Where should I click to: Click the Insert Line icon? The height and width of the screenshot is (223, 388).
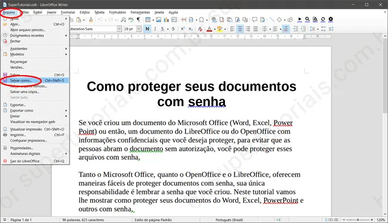coord(272,20)
